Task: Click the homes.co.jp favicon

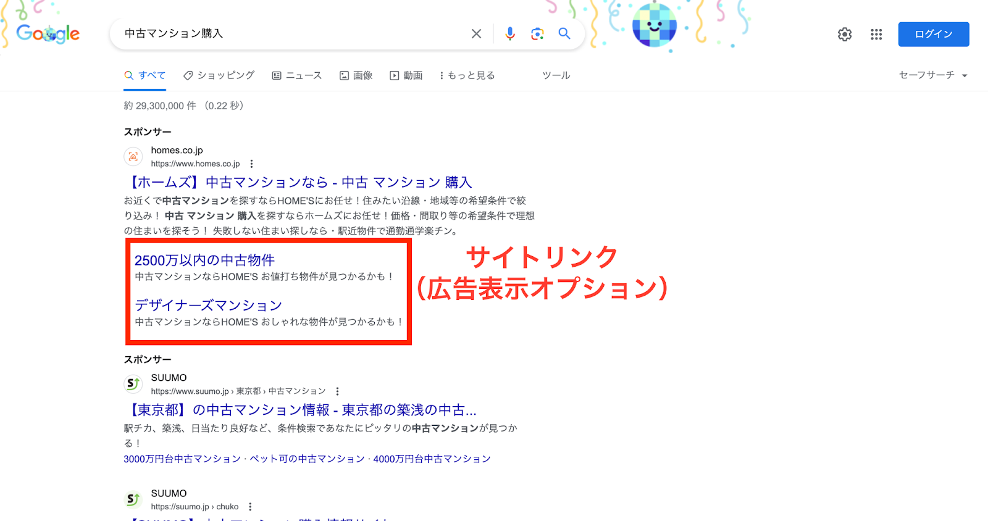Action: click(133, 157)
